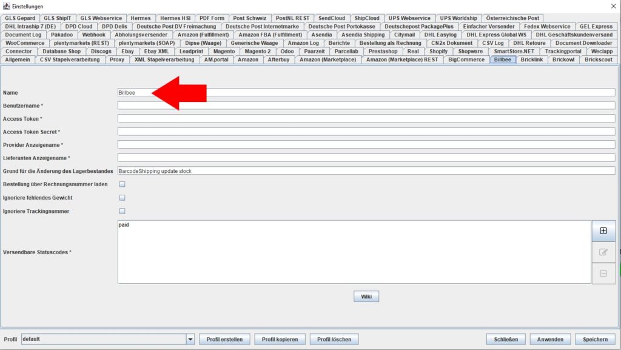Switch to the GEL Express tab
Viewport: 621px width, 350px height.
(x=597, y=27)
